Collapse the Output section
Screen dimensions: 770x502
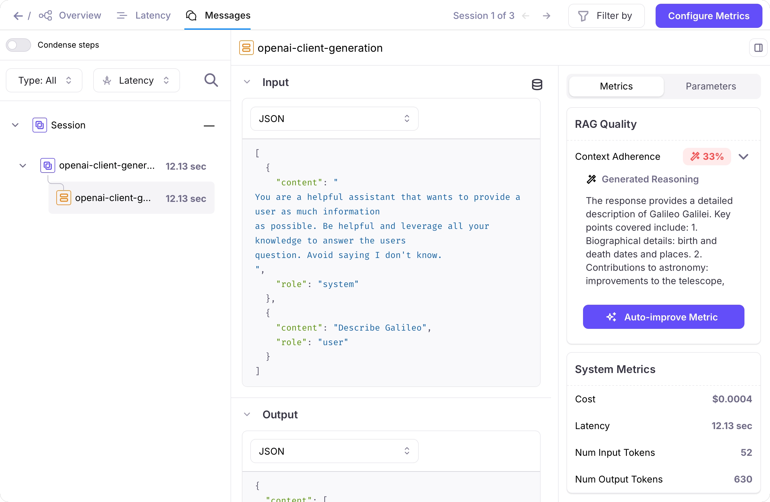click(x=247, y=414)
